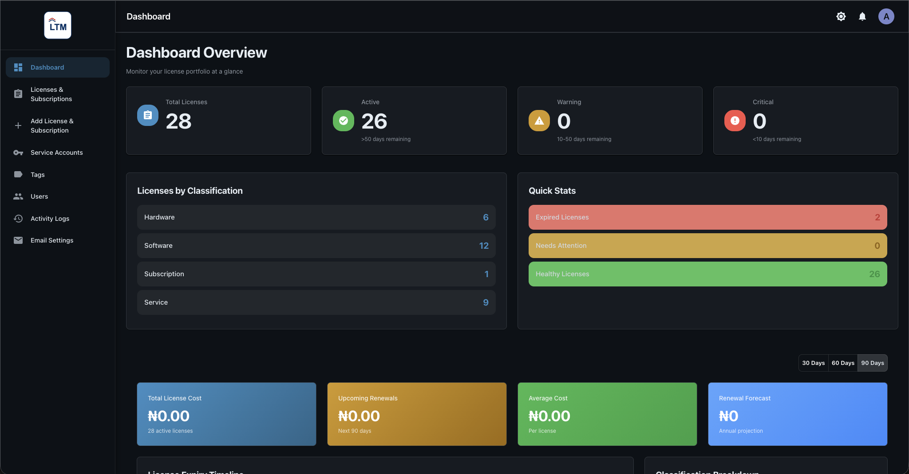Click the Licenses & Subscriptions clipboard icon
The image size is (909, 474).
click(x=18, y=94)
